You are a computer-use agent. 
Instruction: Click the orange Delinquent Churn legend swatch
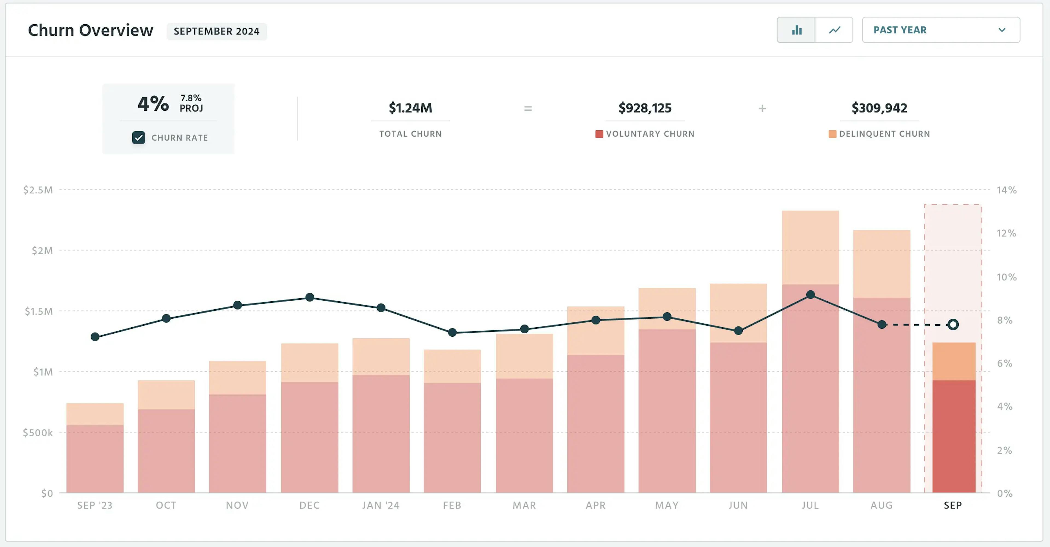832,134
